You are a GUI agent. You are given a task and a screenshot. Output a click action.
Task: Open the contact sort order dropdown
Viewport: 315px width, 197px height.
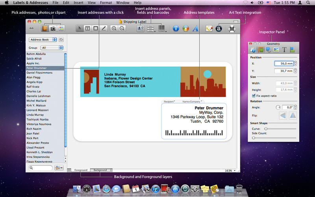(x=59, y=168)
